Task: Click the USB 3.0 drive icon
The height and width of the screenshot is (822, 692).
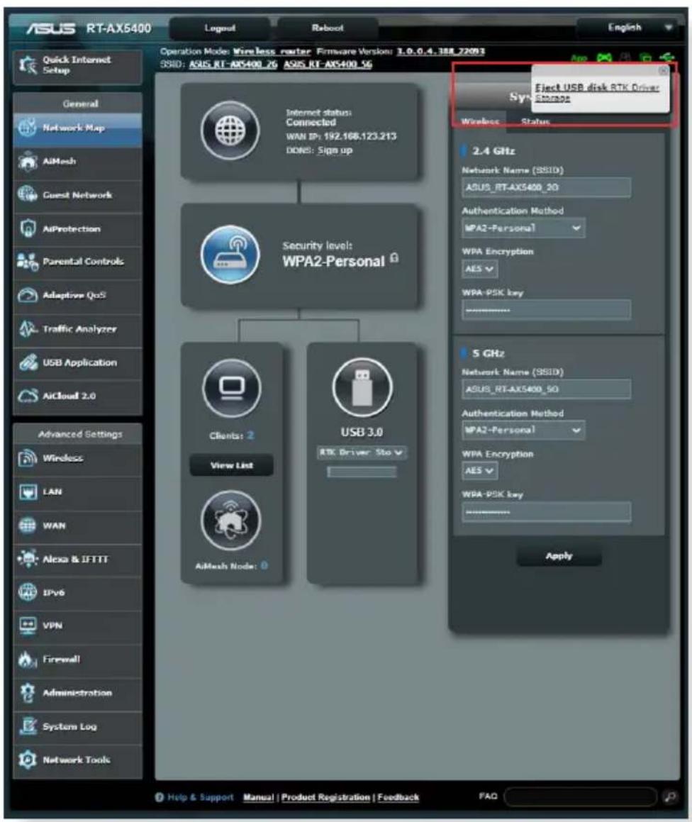Action: [362, 388]
